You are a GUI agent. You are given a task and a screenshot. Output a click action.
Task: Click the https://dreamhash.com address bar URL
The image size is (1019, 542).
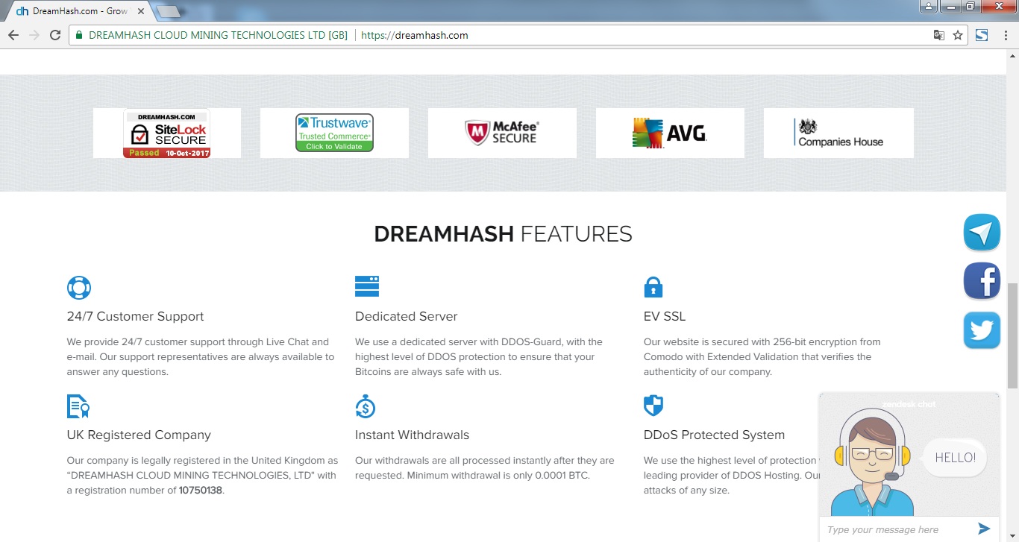point(415,35)
